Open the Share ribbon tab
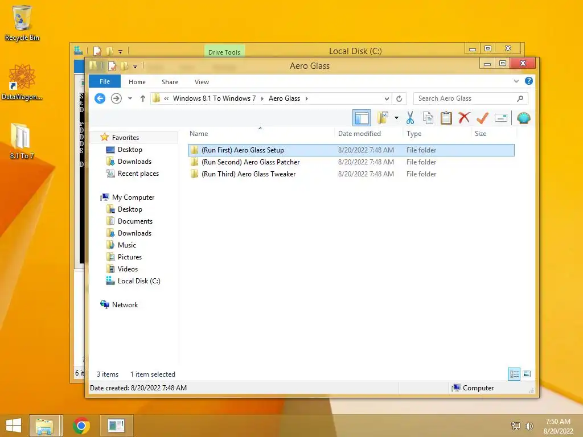The height and width of the screenshot is (437, 583). coord(170,82)
